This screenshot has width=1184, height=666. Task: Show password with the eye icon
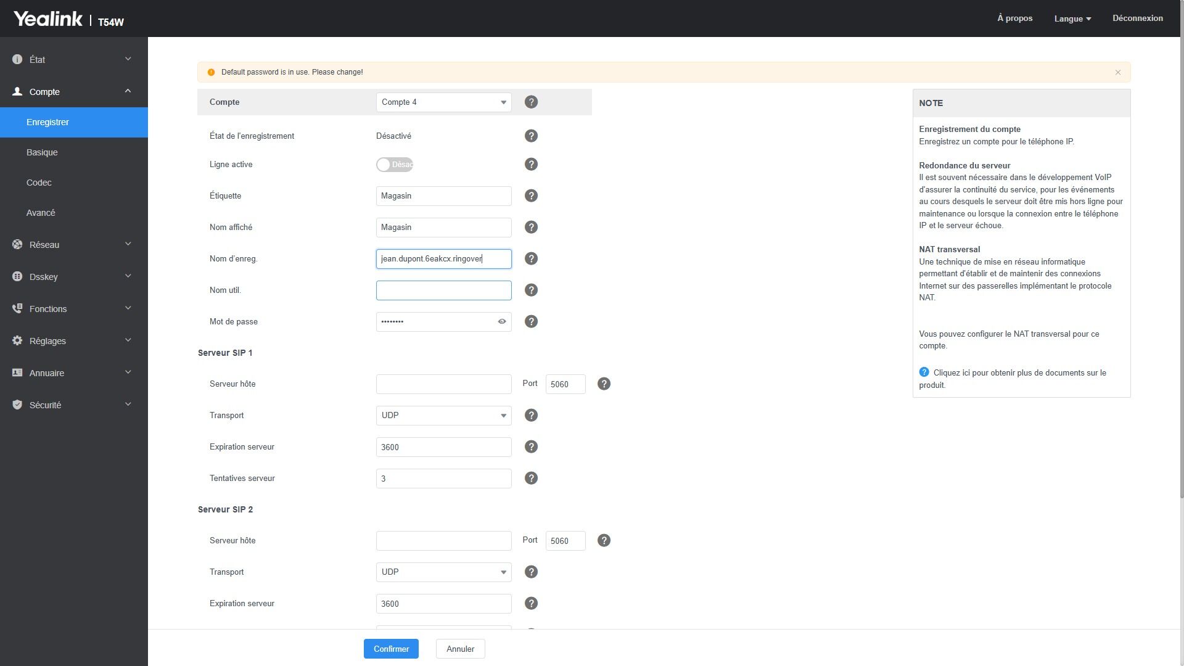(x=502, y=321)
